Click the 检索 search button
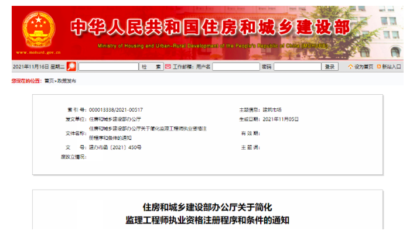Image resolution: width=413 pixels, height=241 pixels. coord(151,67)
